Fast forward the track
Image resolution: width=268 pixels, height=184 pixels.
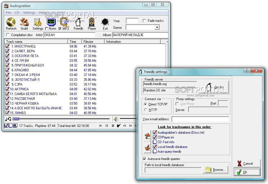(131, 126)
